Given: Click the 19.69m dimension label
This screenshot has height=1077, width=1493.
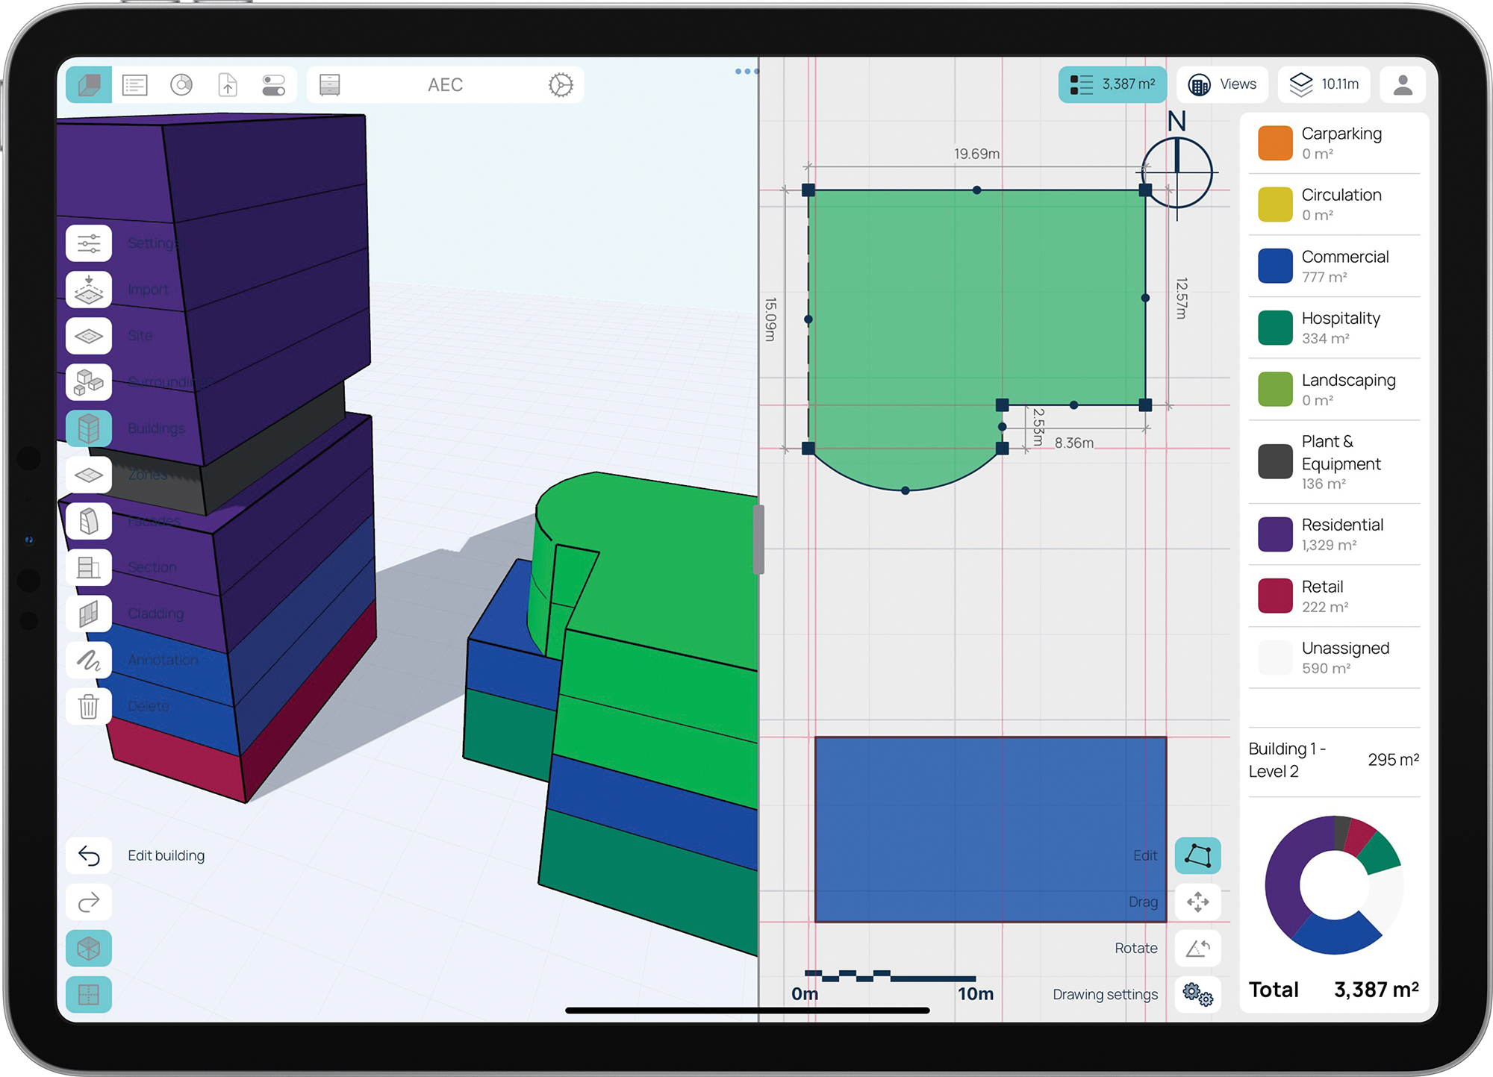Looking at the screenshot, I should point(976,154).
